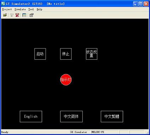
Task: Select the 中文简体 language button
Action: [71, 117]
